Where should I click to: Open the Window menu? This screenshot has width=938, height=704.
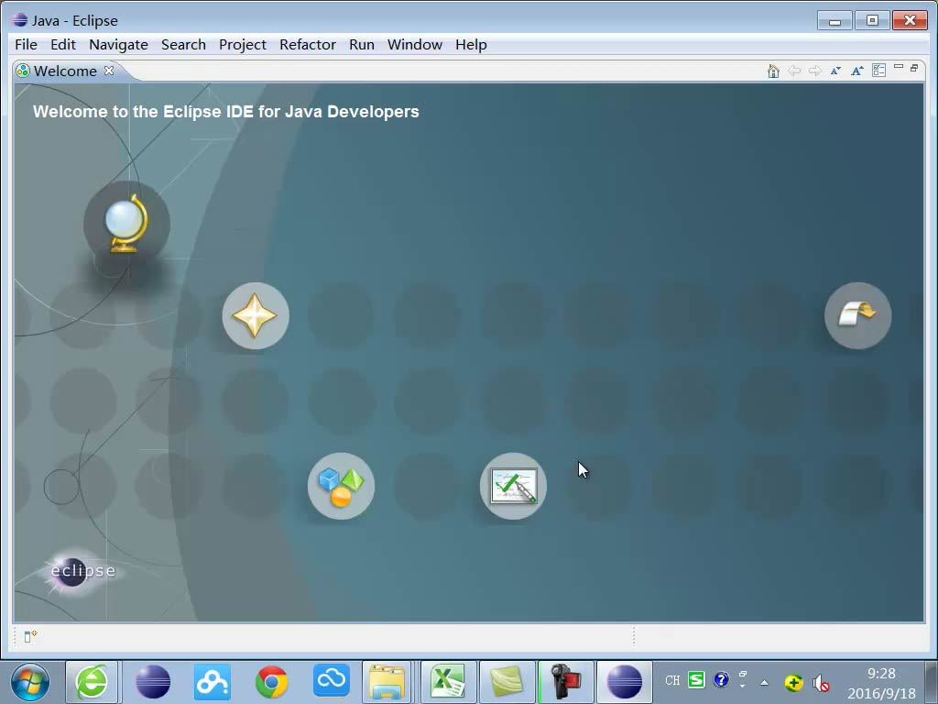click(415, 45)
